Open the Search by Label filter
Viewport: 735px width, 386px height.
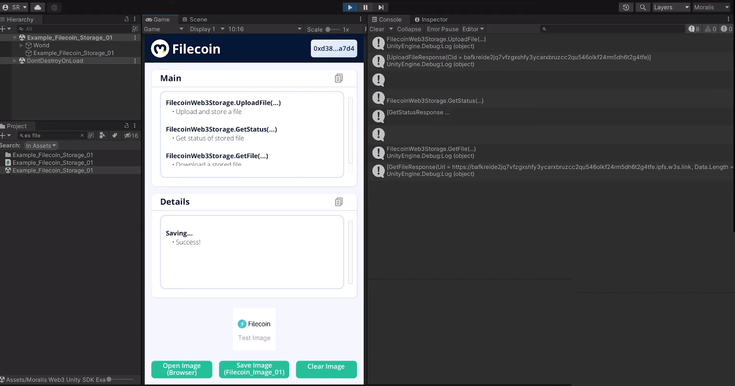tap(115, 136)
